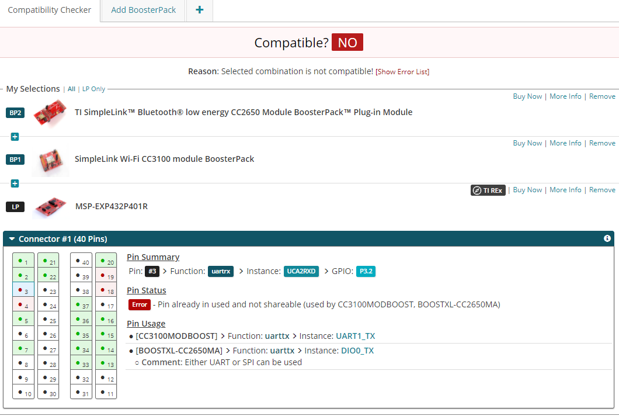Click the red Error status badge
This screenshot has width=619, height=416.
coord(140,304)
